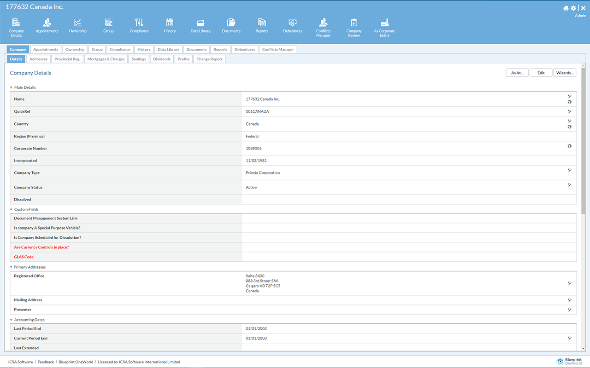Click the QuickRef value 001CANADA
The height and width of the screenshot is (368, 590).
click(257, 111)
